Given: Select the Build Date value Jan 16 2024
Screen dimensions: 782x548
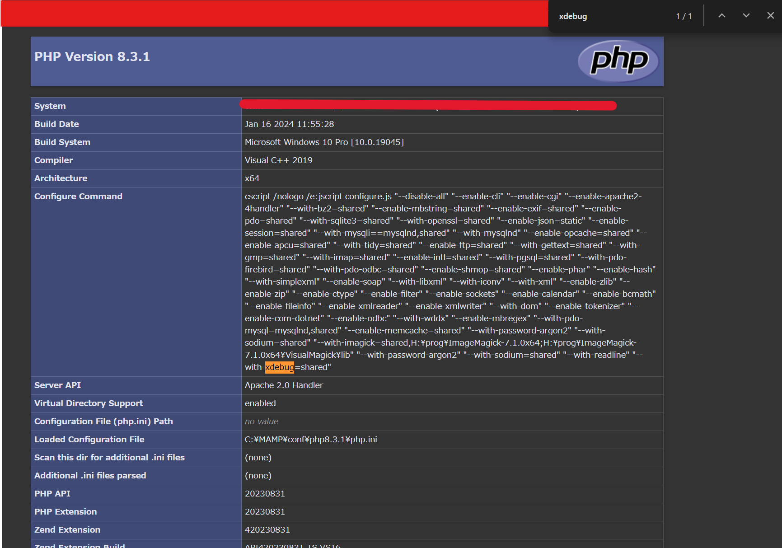Looking at the screenshot, I should (x=289, y=124).
